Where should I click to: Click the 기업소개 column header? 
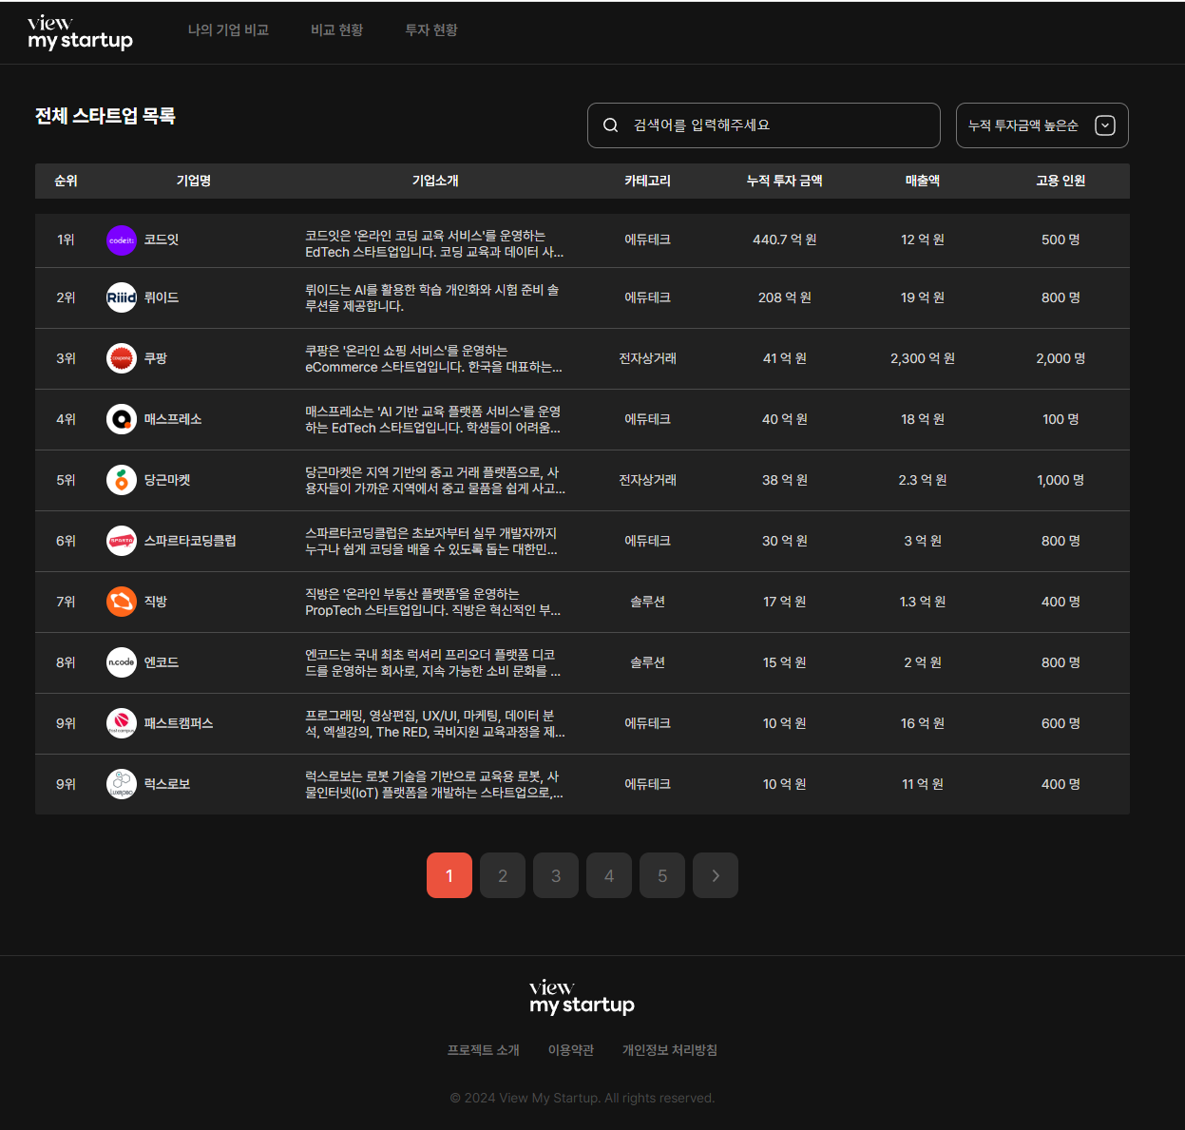click(435, 181)
